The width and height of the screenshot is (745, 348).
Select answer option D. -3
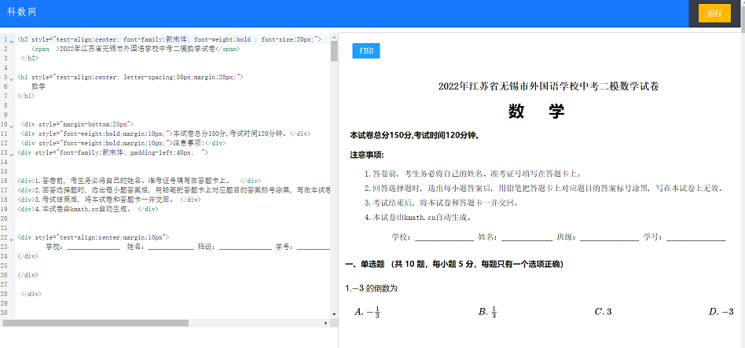point(721,312)
